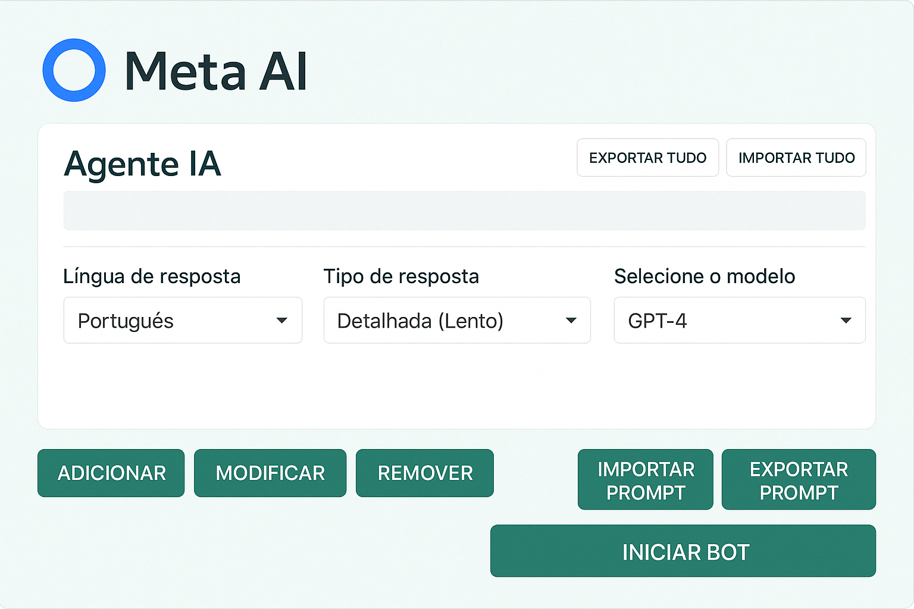Click the EXPORTAR PROMPT button
The image size is (914, 609).
coord(799,480)
